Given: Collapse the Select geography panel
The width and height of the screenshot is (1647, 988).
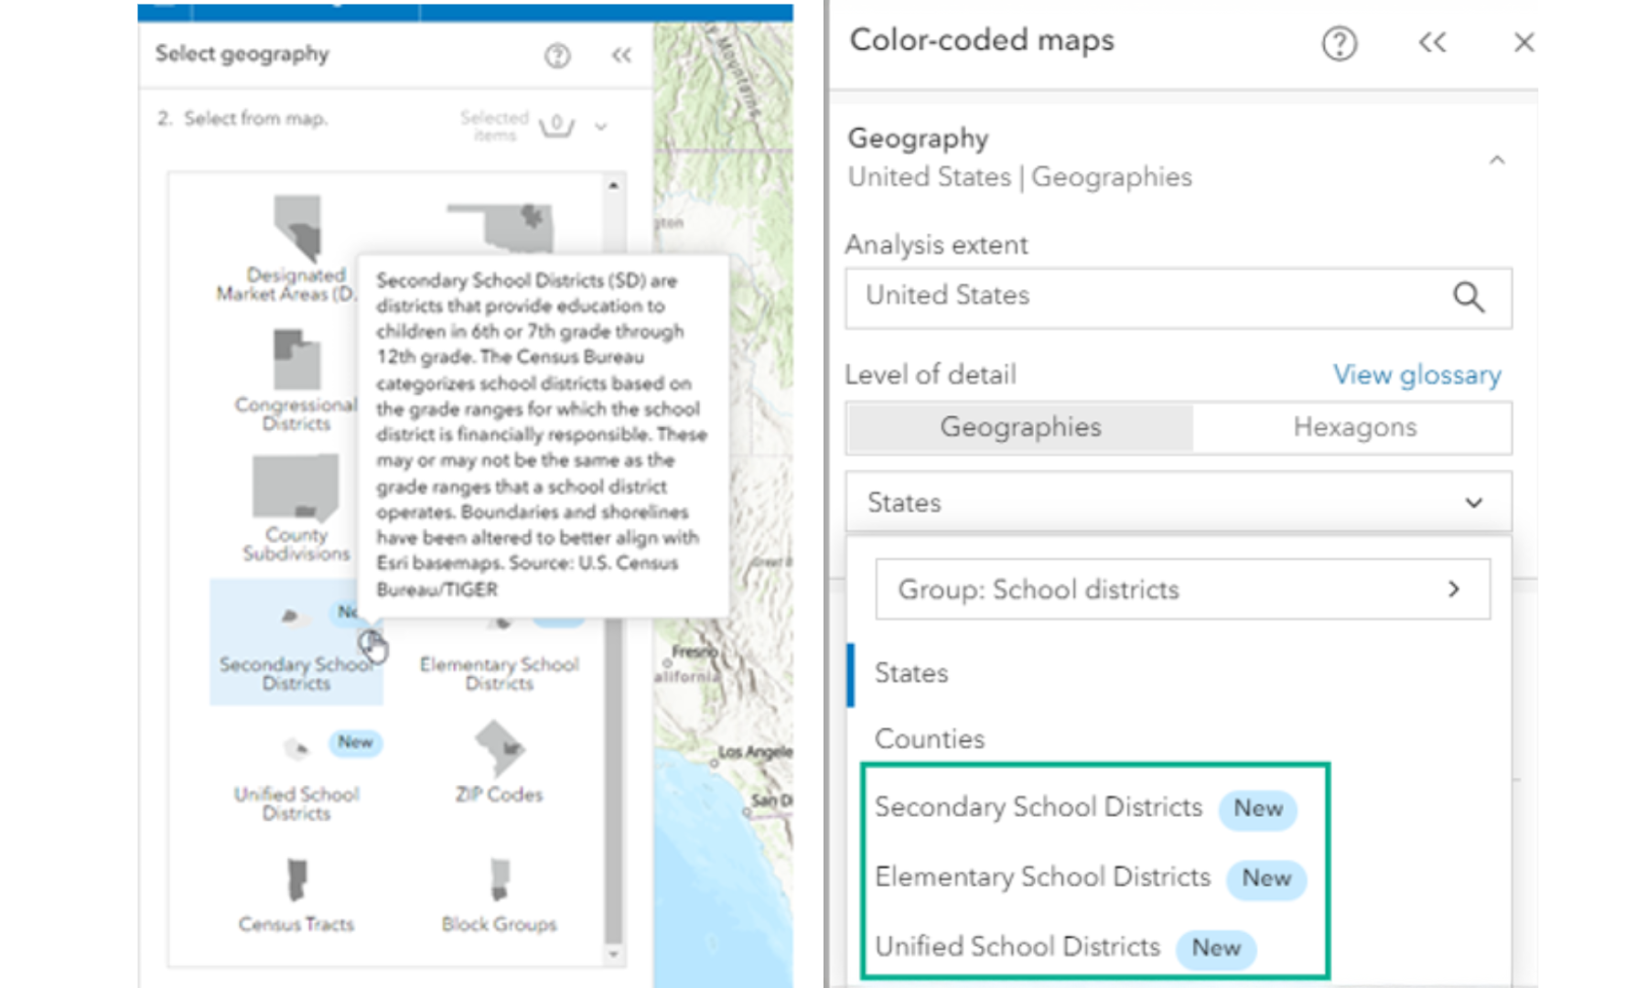Looking at the screenshot, I should pos(622,56).
